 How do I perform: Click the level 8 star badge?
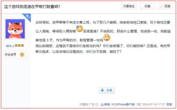(22, 55)
